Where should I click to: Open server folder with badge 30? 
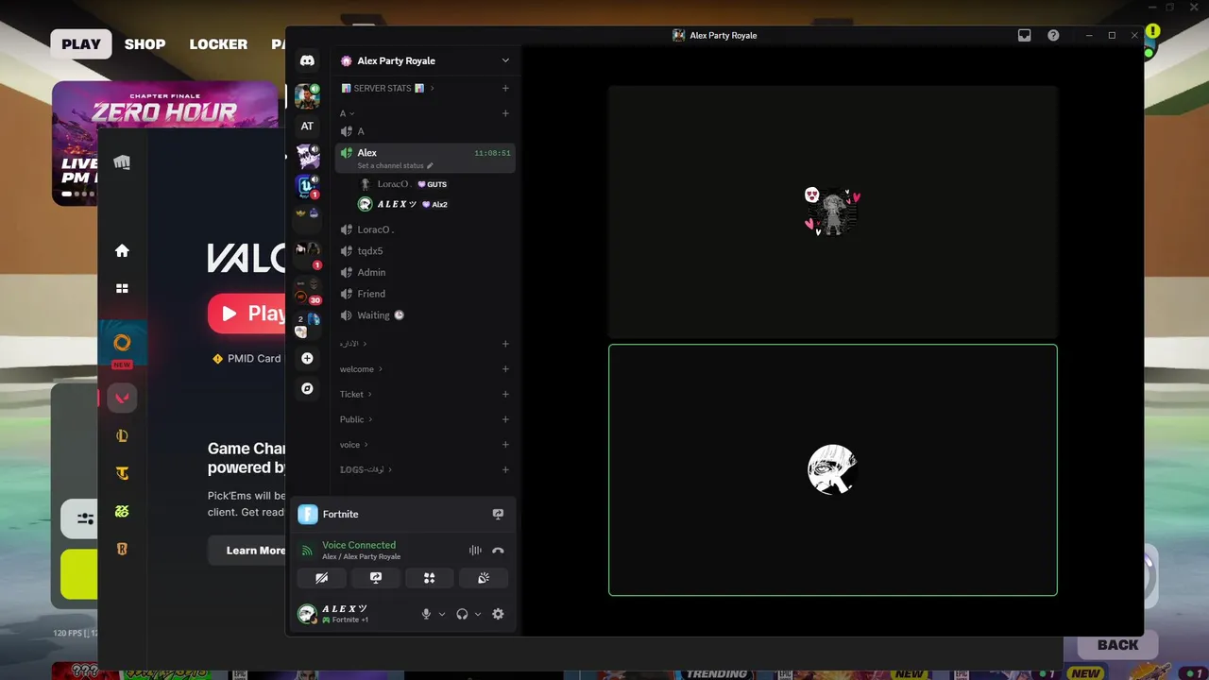pyautogui.click(x=307, y=290)
